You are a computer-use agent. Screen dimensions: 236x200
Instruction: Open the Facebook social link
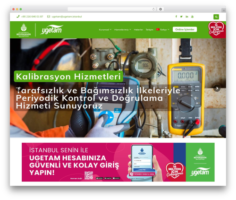click(x=176, y=17)
